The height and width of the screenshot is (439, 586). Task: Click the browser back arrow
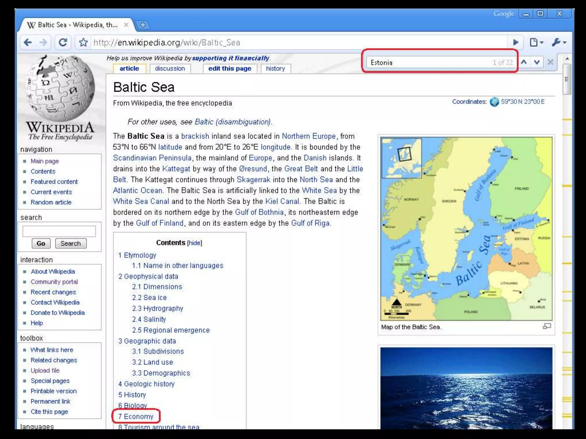[x=28, y=43]
